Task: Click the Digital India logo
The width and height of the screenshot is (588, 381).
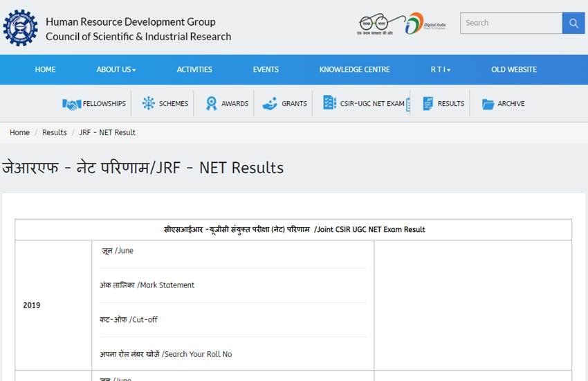Action: click(x=425, y=24)
